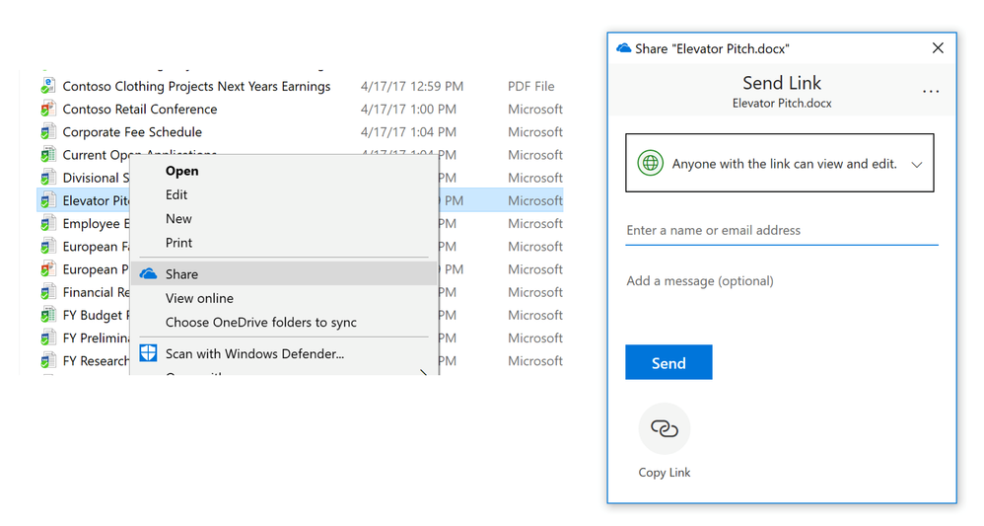Click the Corporate Fee Schedule file icon
Viewport: 984px width, 526px height.
tap(47, 132)
